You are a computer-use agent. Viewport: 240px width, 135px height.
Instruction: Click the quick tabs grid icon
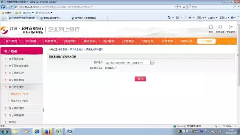tap(3, 18)
